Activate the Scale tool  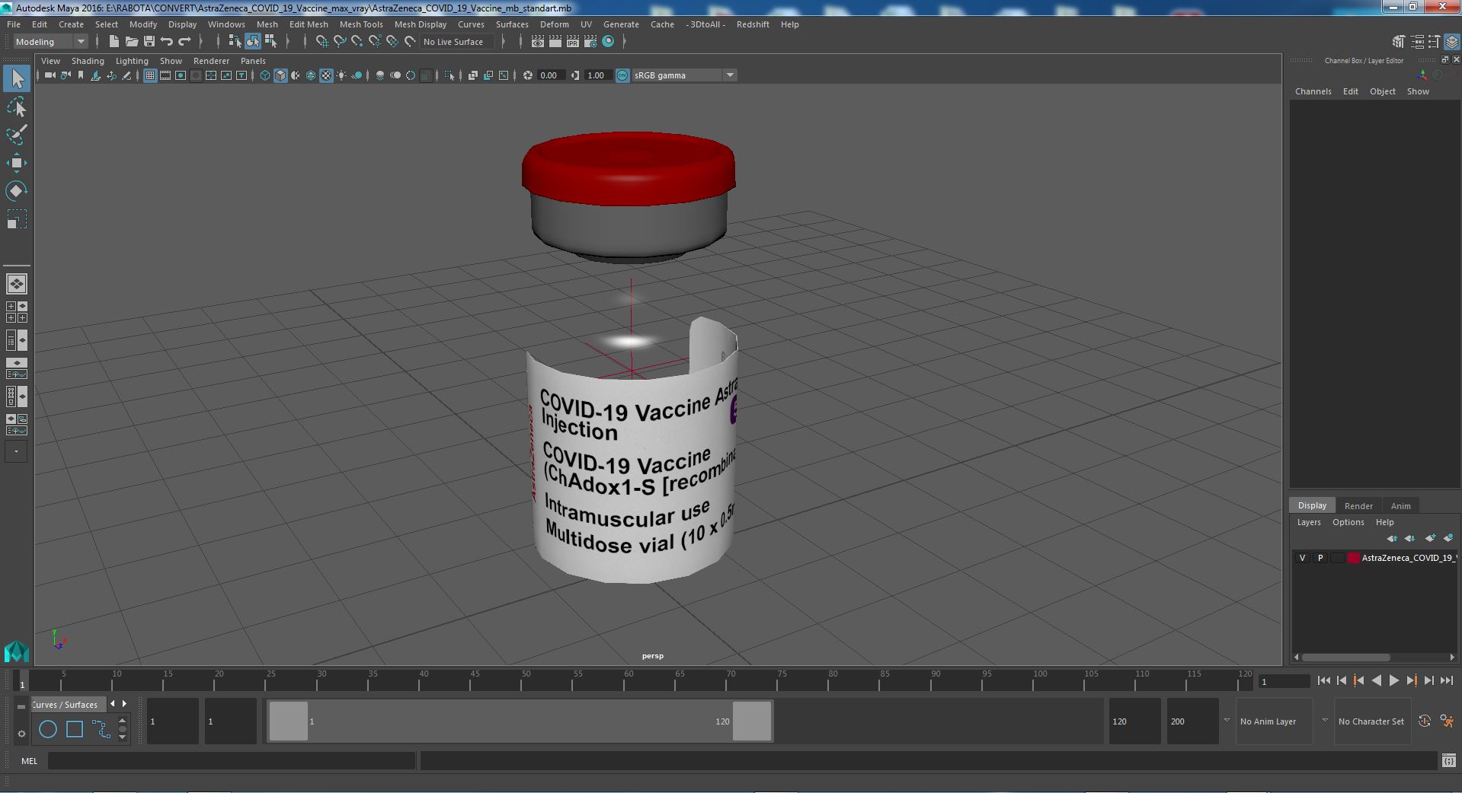[x=17, y=219]
